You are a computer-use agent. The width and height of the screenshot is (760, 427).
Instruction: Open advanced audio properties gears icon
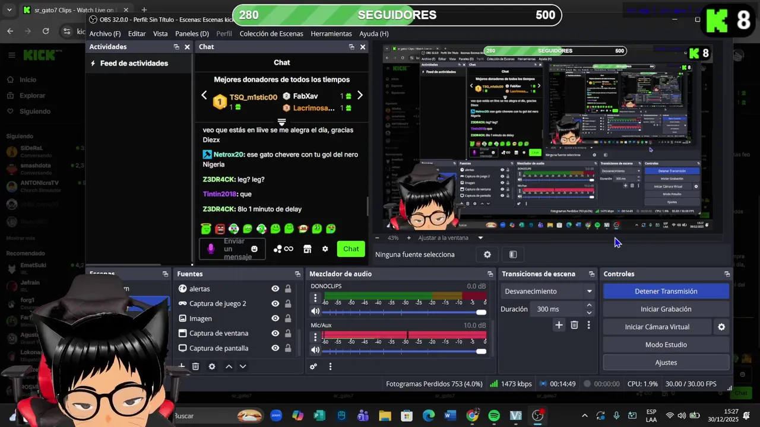click(x=313, y=367)
